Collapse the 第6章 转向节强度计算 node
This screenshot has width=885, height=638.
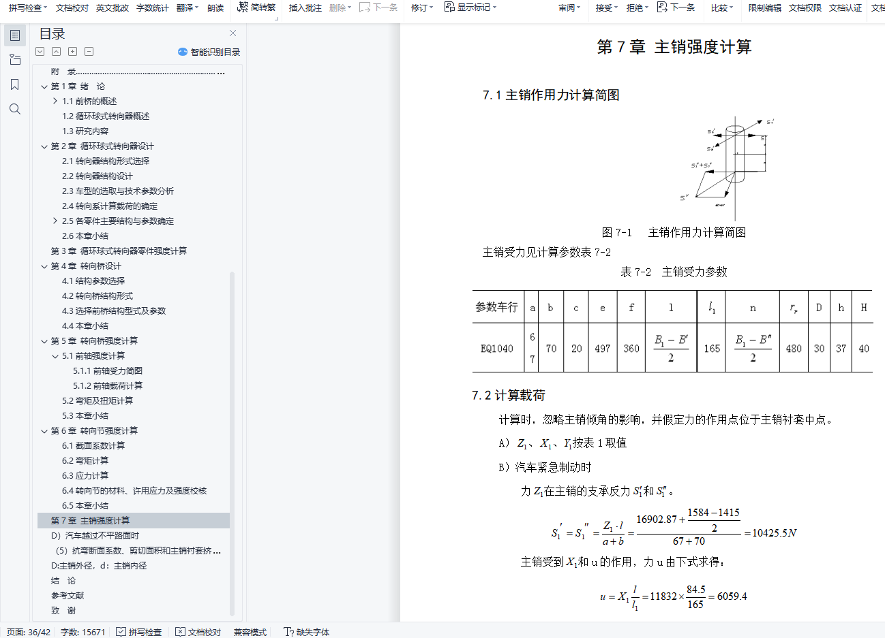(44, 431)
